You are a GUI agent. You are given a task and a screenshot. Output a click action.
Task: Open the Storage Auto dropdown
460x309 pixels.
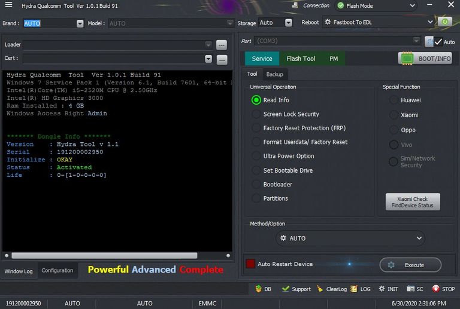(x=288, y=23)
